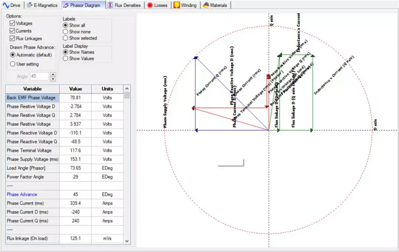Click the Q axis label in the diagram

click(x=272, y=21)
